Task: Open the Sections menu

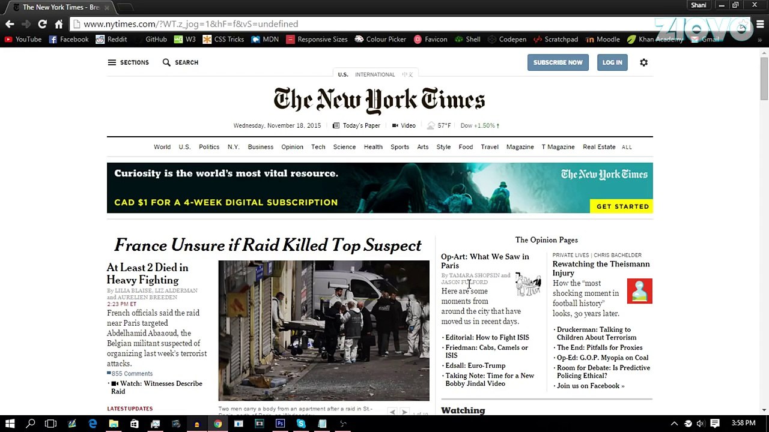Action: click(129, 62)
